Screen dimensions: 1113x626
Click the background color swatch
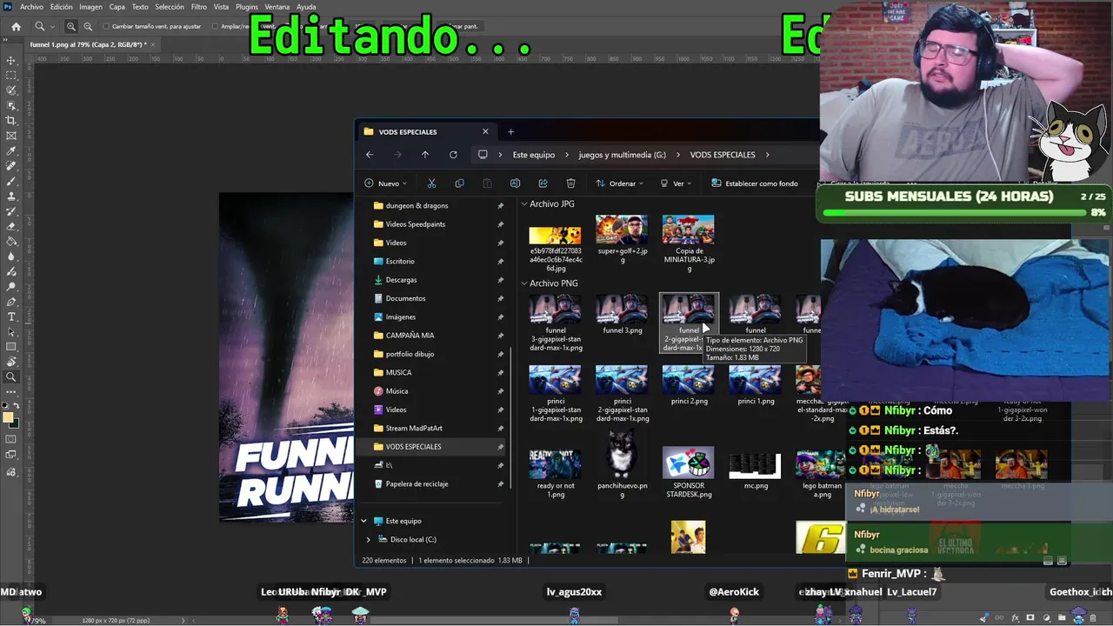(15, 423)
